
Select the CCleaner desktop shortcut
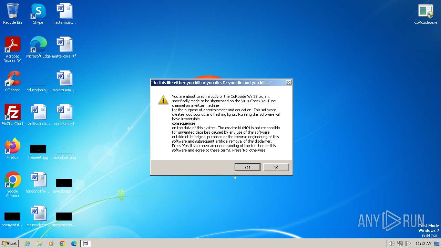(12, 81)
